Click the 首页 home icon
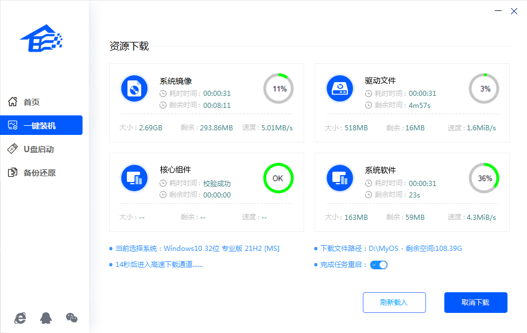This screenshot has height=333, width=527. pos(13,102)
